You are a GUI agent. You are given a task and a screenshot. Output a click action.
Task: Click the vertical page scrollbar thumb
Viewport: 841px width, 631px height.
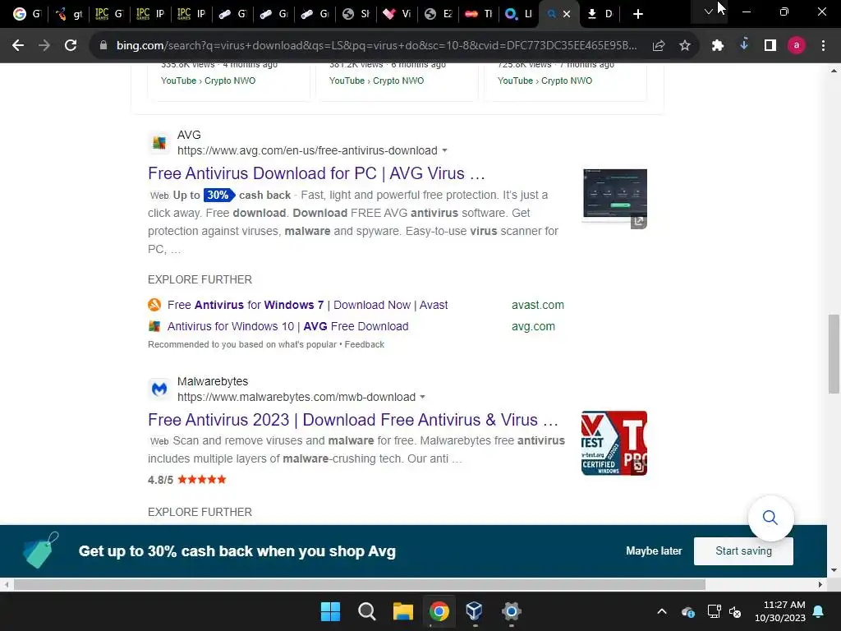[x=834, y=354]
